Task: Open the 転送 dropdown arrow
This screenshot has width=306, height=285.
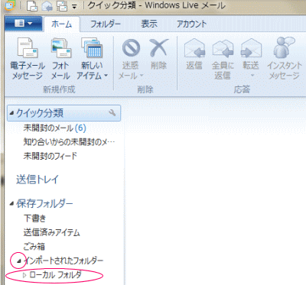Action: (252, 76)
